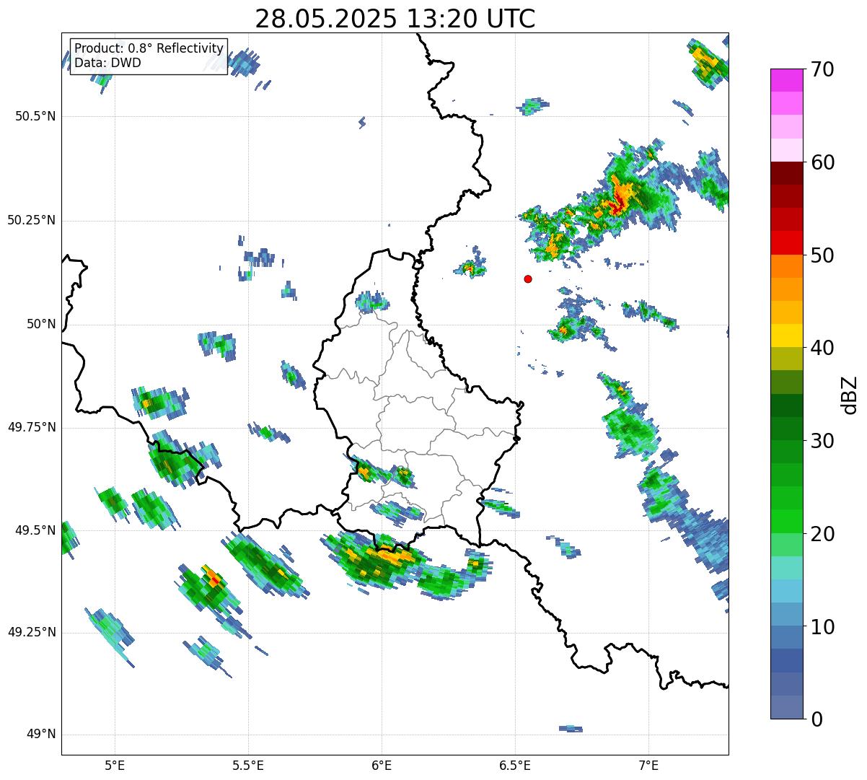Viewport: 867px width, 780px height.
Task: Click the longitude label 6°E
Action: 382,766
